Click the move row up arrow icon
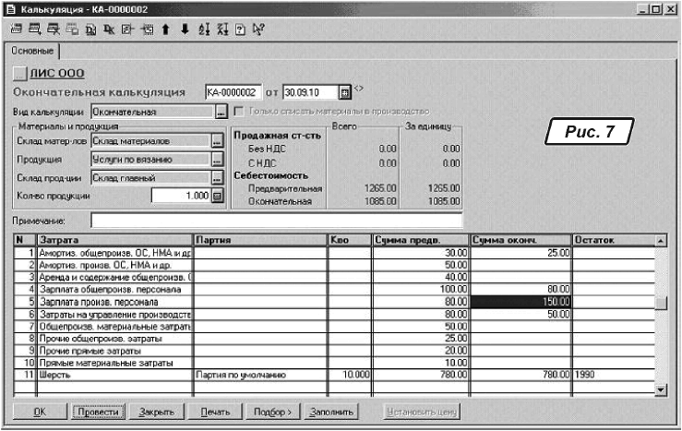 (x=165, y=28)
